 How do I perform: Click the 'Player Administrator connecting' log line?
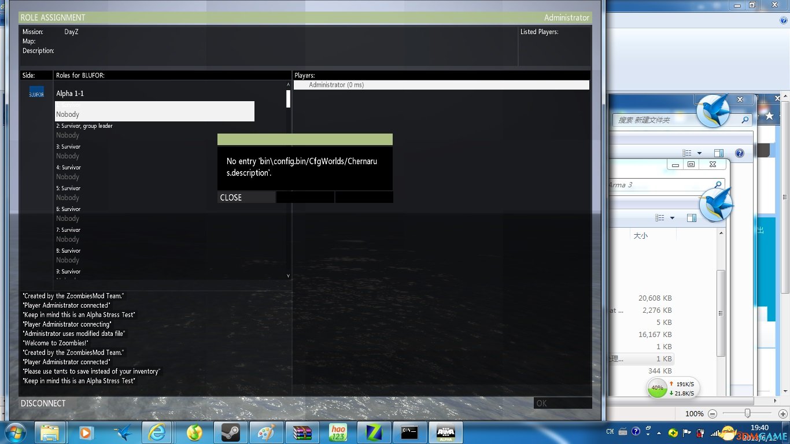point(67,324)
